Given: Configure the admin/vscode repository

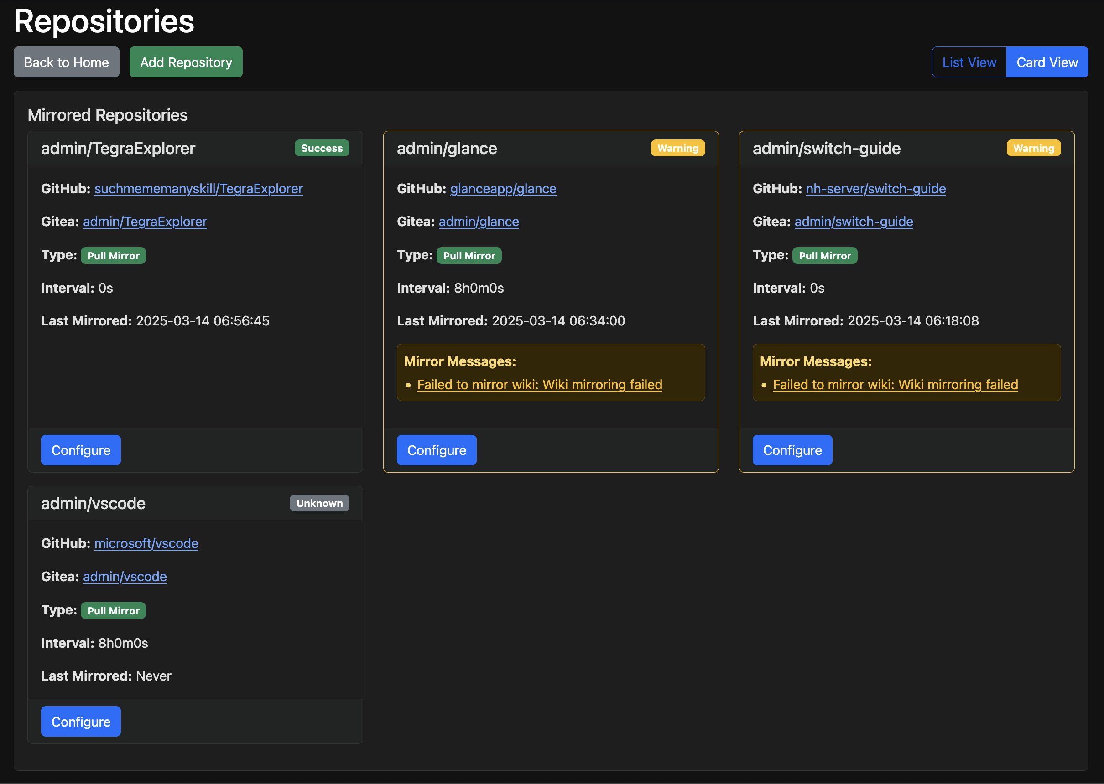Looking at the screenshot, I should 81,721.
